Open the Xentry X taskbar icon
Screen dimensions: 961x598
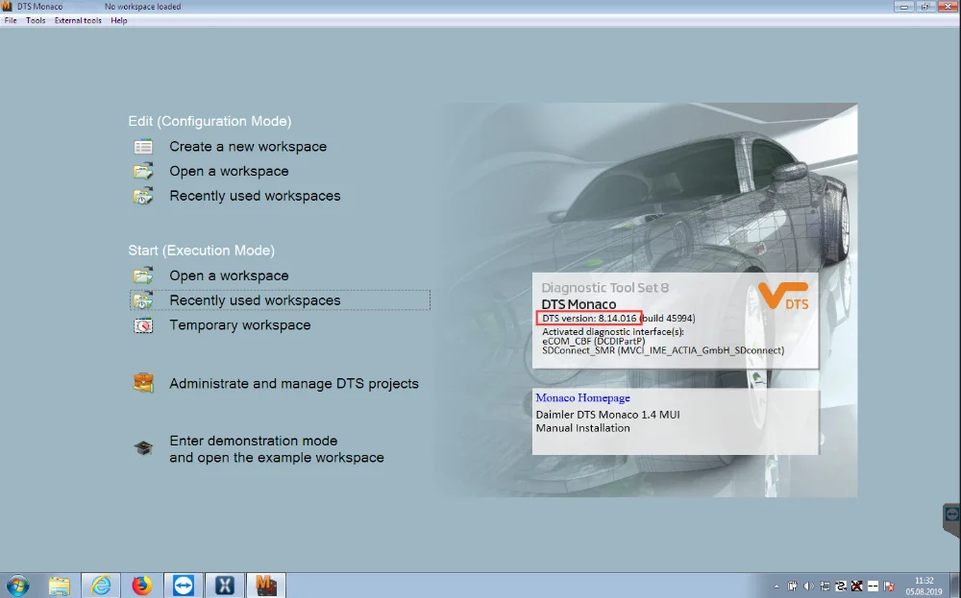(224, 586)
